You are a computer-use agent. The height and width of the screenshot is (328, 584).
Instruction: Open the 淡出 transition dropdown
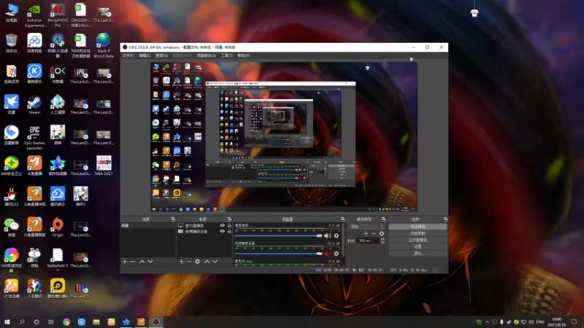click(x=366, y=227)
